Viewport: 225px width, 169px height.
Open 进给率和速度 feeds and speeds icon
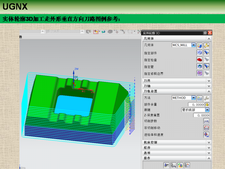coord(206,135)
